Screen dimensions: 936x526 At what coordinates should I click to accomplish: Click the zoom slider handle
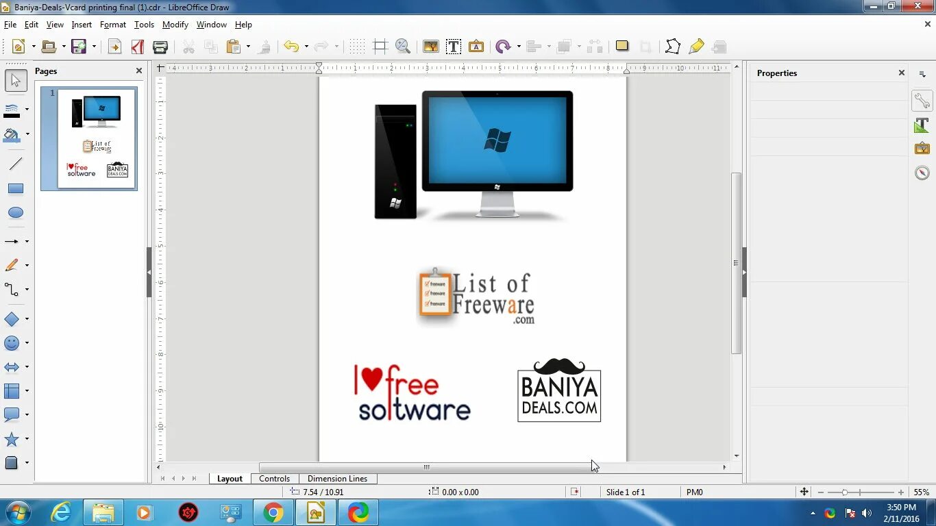845,492
